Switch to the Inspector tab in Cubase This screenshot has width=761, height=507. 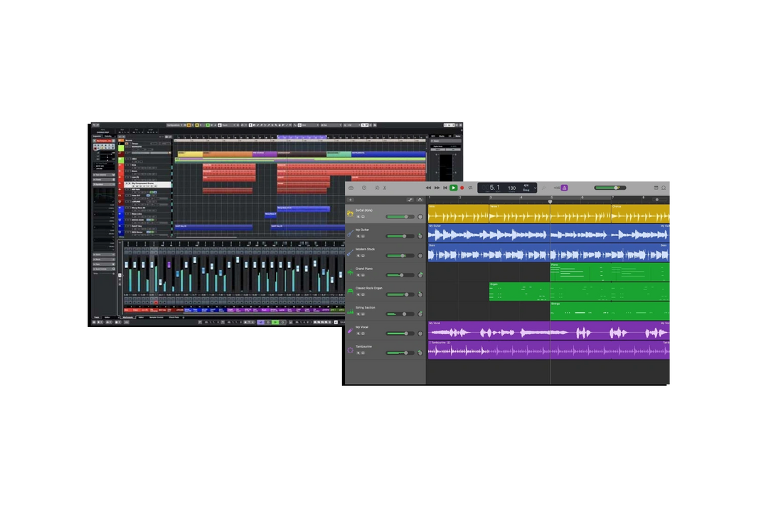97,137
